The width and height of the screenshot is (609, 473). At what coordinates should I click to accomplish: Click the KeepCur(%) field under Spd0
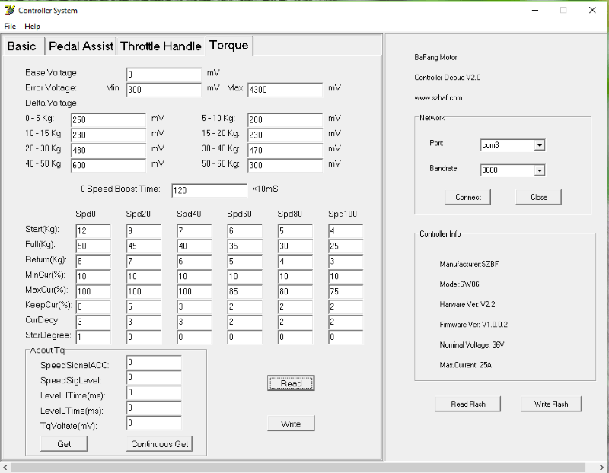tap(93, 306)
